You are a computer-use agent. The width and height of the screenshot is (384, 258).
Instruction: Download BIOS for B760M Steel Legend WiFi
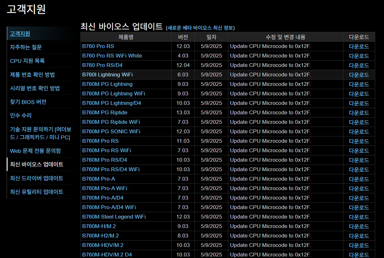tap(359, 217)
